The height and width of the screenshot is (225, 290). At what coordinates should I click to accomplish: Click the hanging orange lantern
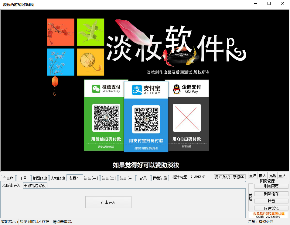coord(55,86)
